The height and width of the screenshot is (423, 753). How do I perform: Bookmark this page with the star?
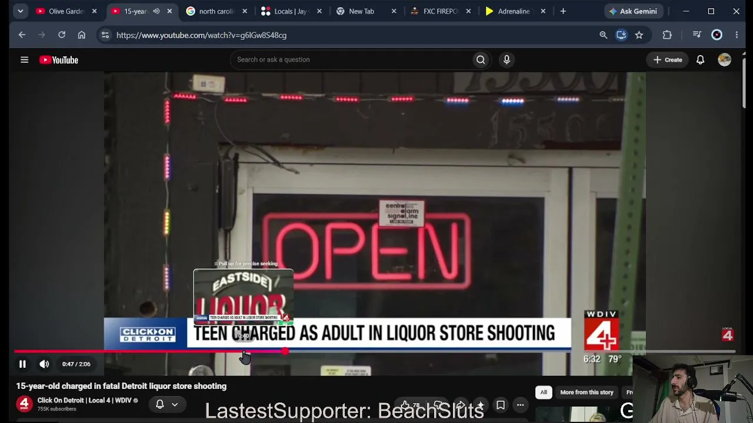click(639, 35)
